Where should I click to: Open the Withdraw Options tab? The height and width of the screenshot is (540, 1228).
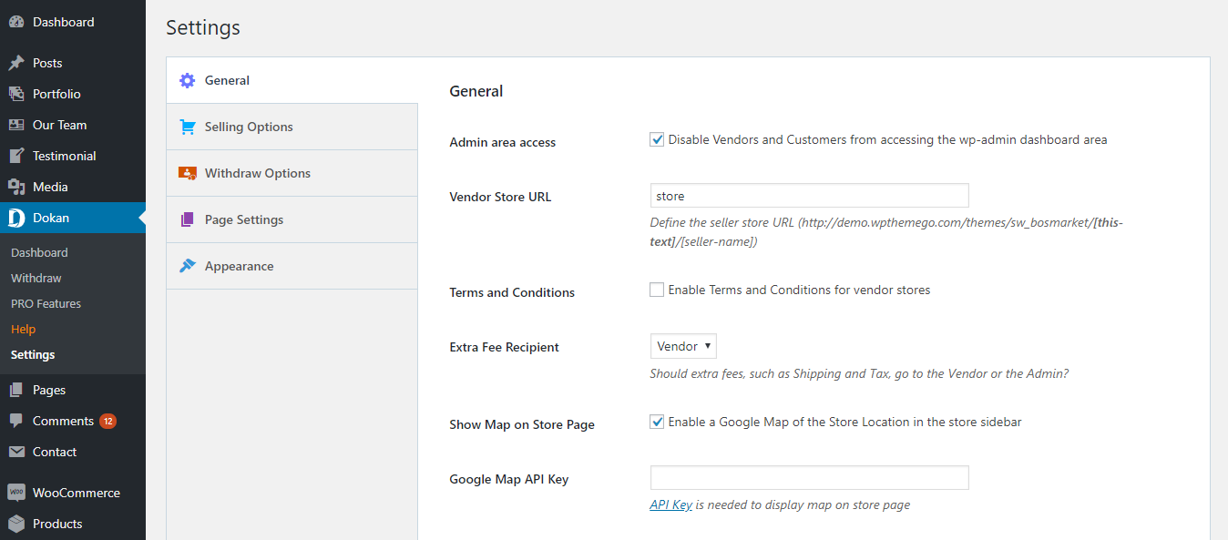pos(292,173)
